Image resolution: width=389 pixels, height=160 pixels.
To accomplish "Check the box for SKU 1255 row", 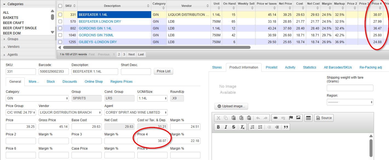I will coord(60,42).
